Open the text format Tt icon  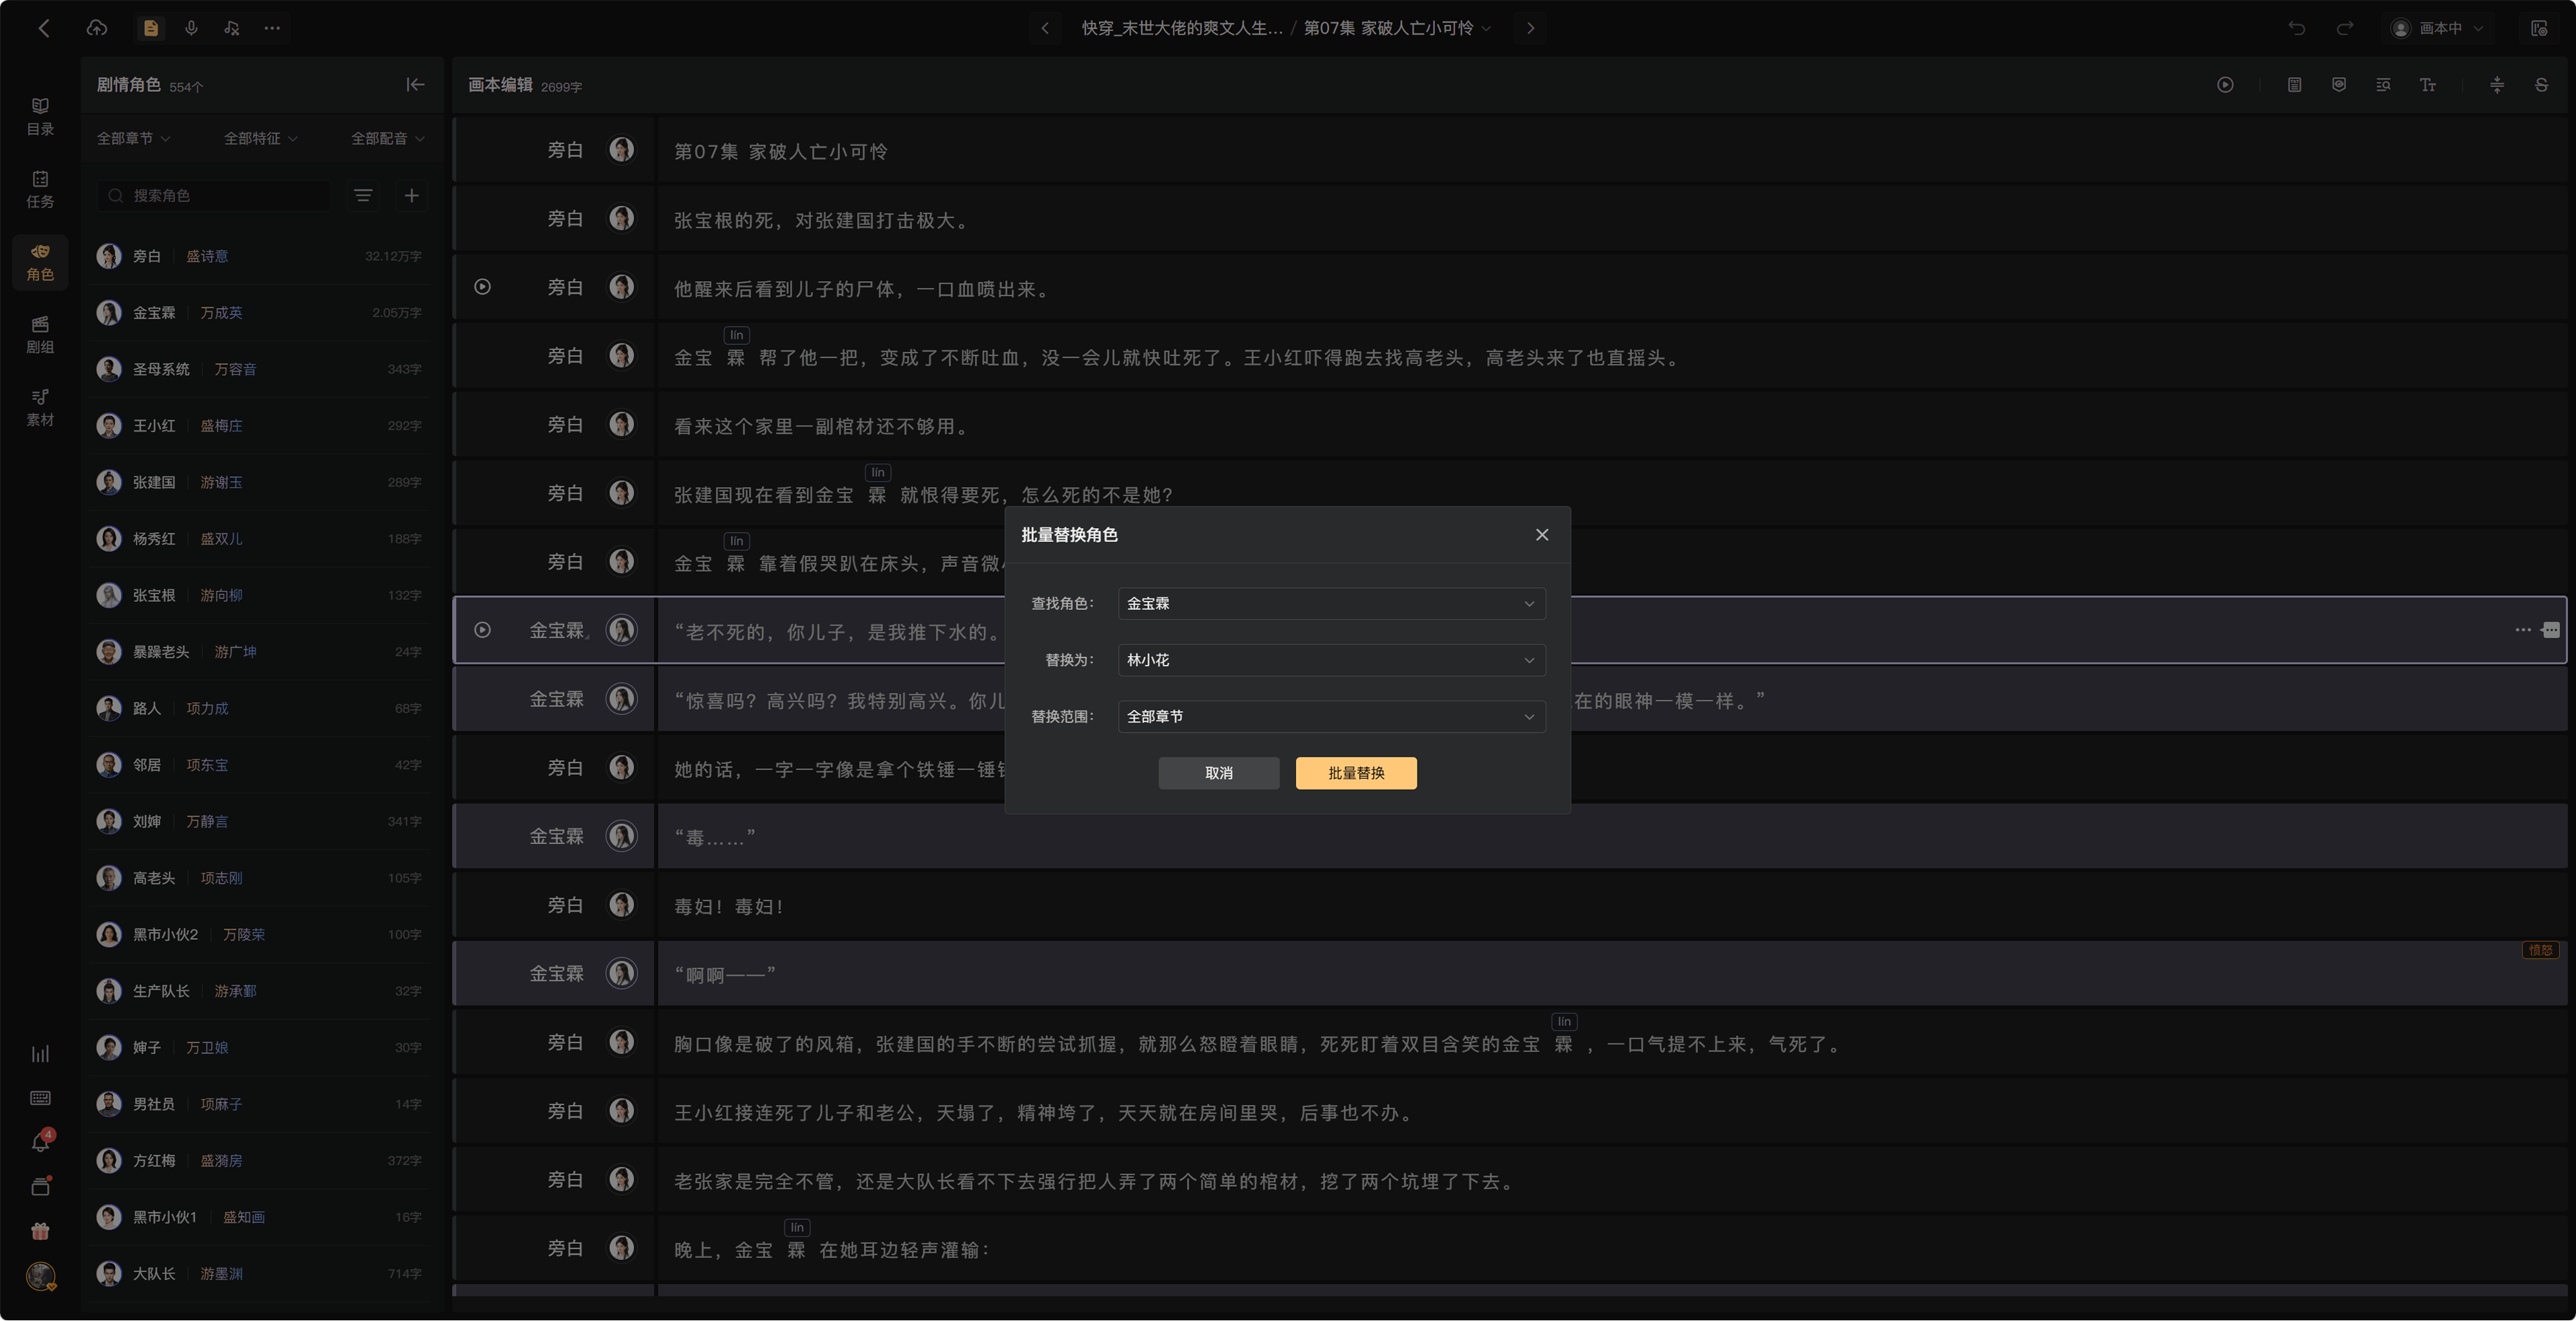[2427, 85]
